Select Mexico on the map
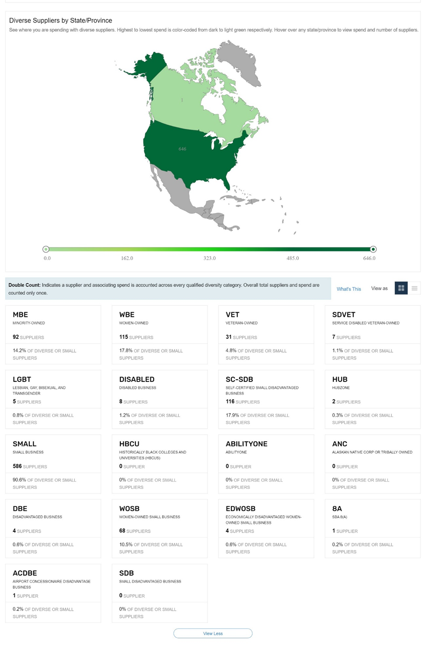The height and width of the screenshot is (647, 426). (x=180, y=192)
